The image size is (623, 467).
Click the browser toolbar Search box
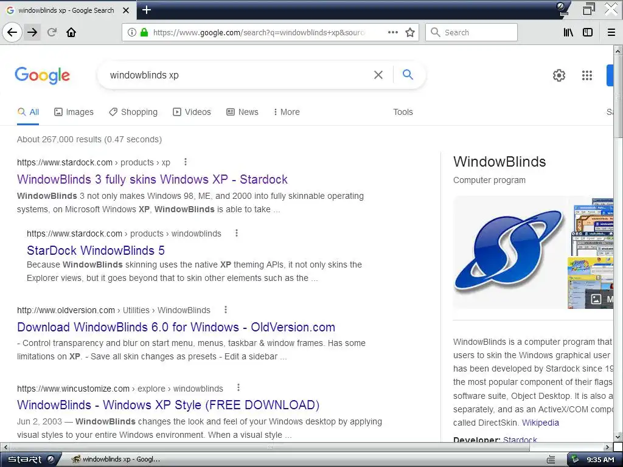(x=472, y=32)
